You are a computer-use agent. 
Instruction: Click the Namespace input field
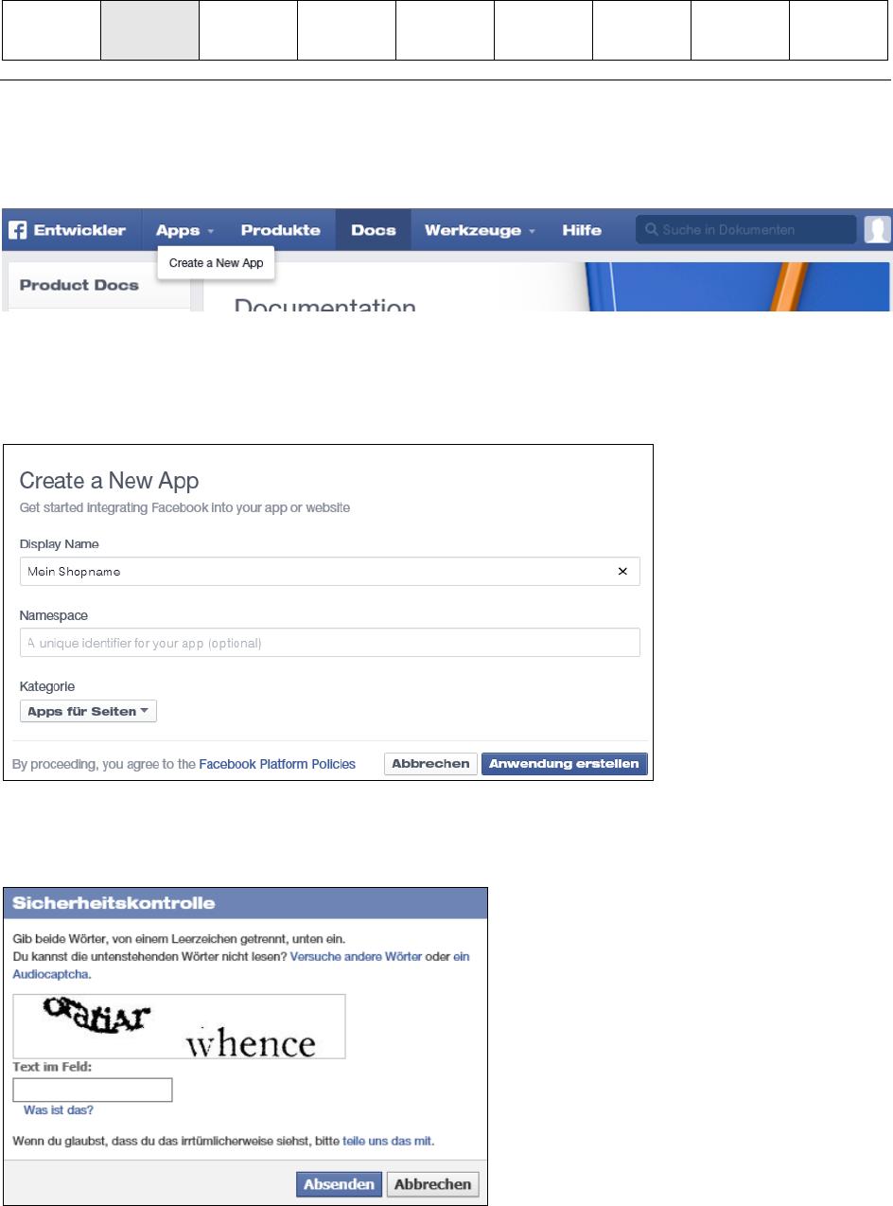(329, 643)
